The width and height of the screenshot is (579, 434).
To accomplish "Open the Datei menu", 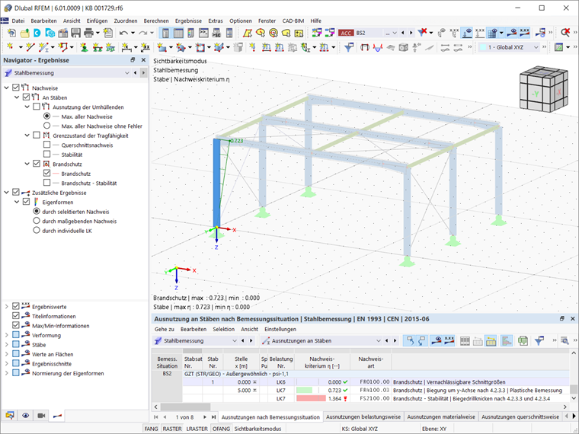I will click(x=18, y=21).
